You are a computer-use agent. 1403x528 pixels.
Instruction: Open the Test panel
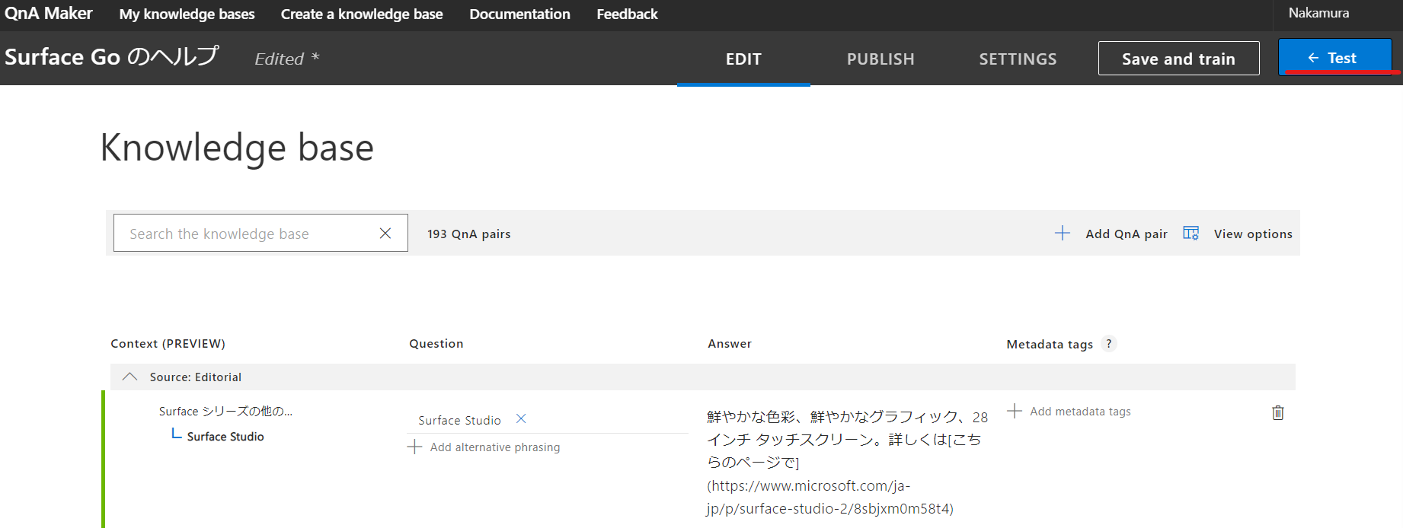click(x=1334, y=58)
